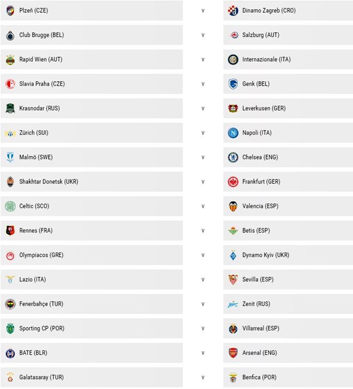Screen dimensions: 353x389
Task: Click the Dinamo Zagreb crest icon
Action: pyautogui.click(x=233, y=11)
